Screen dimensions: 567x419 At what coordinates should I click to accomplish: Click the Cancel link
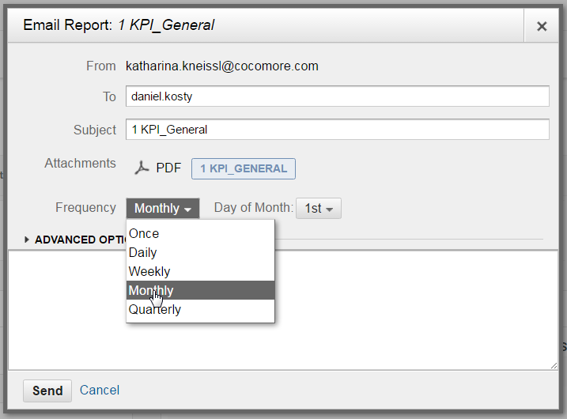tap(100, 390)
